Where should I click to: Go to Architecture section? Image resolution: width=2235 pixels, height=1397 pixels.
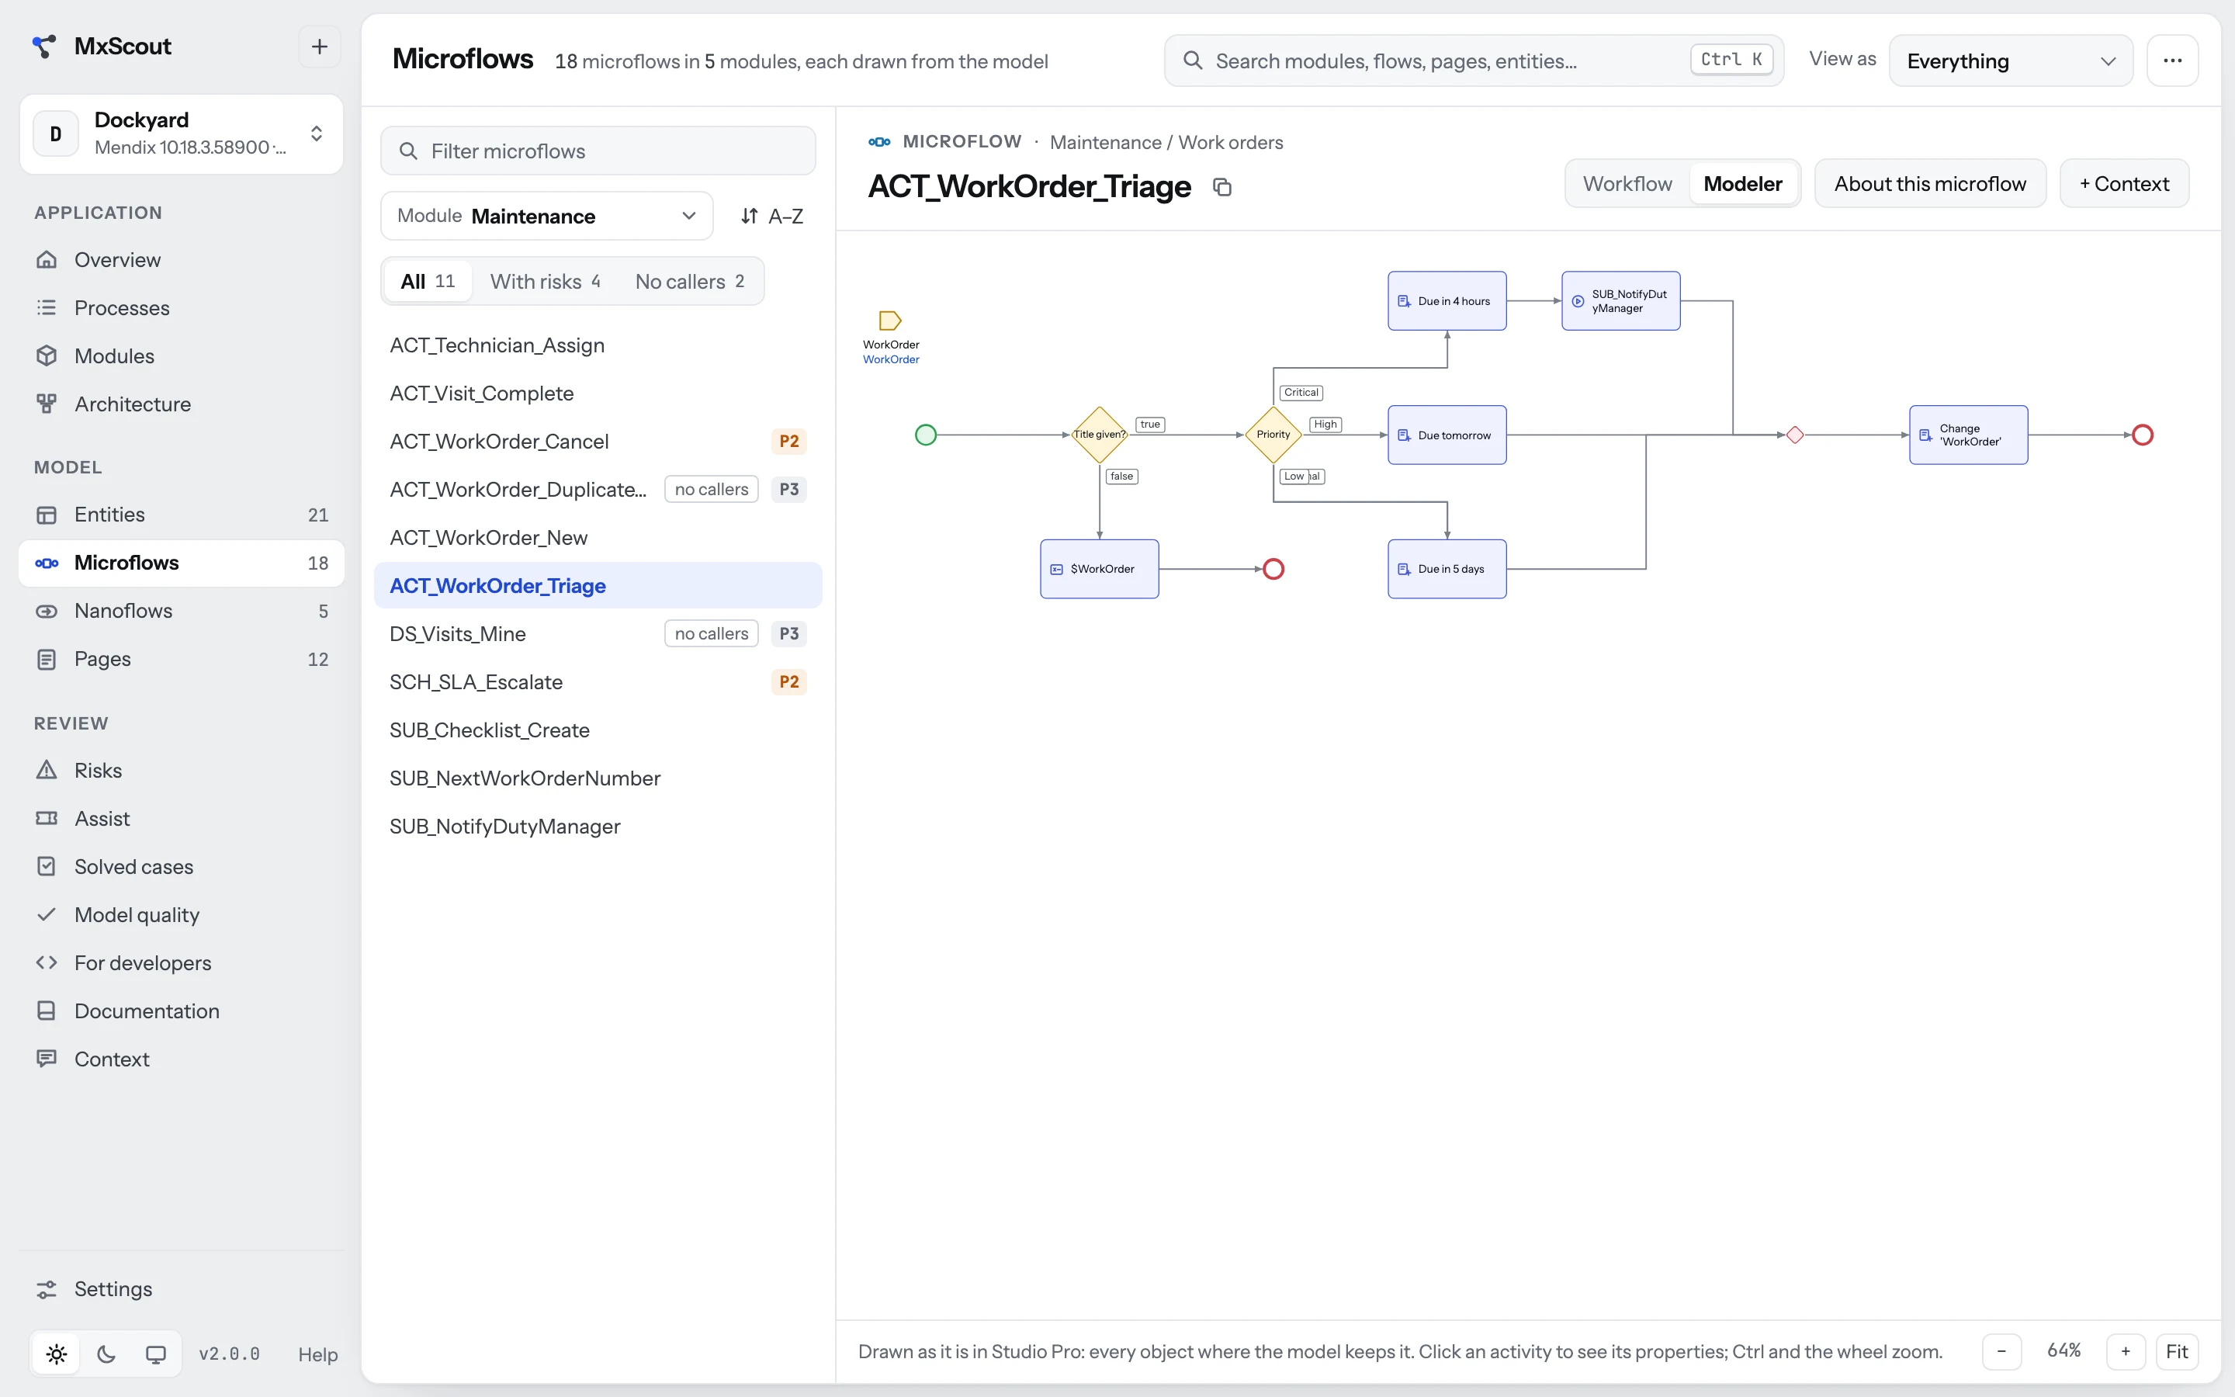pos(181,404)
